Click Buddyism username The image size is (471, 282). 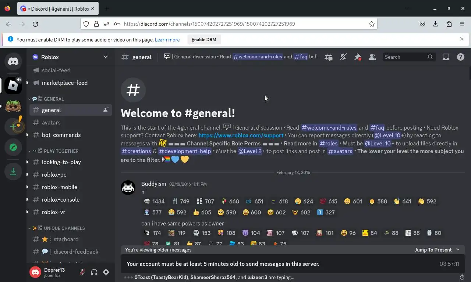tap(153, 184)
